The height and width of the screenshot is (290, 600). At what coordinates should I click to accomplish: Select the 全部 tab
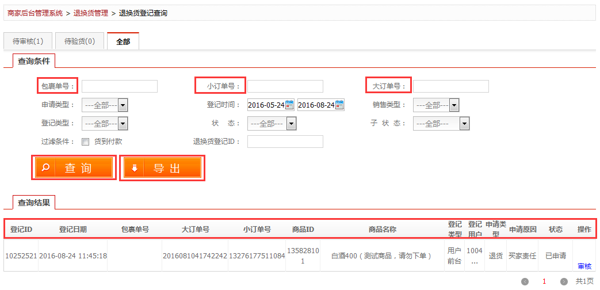tap(123, 41)
